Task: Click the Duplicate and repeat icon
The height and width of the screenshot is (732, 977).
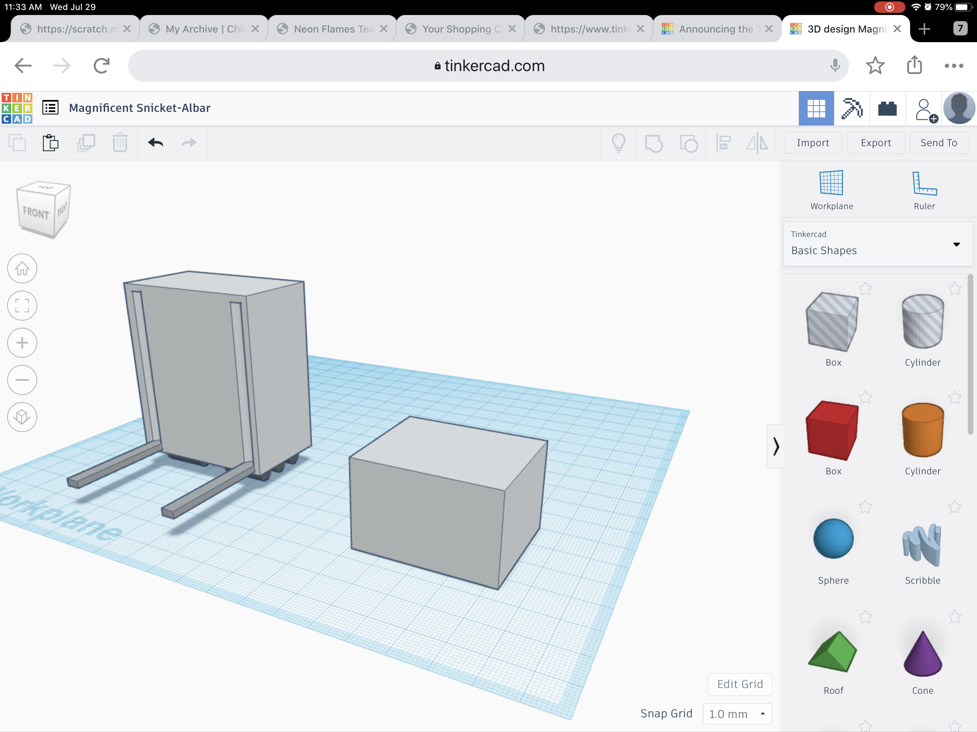Action: click(86, 143)
